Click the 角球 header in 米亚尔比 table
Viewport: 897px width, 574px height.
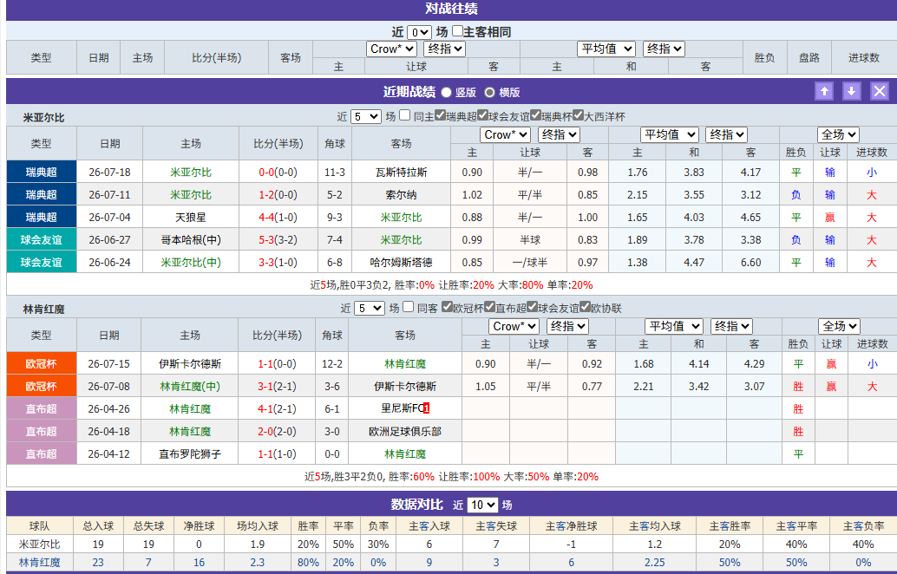click(335, 144)
